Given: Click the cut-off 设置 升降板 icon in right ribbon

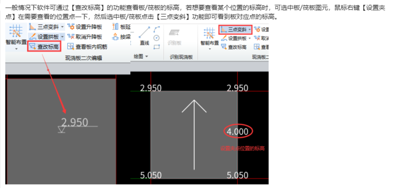Looking at the screenshot, I should (257, 29).
